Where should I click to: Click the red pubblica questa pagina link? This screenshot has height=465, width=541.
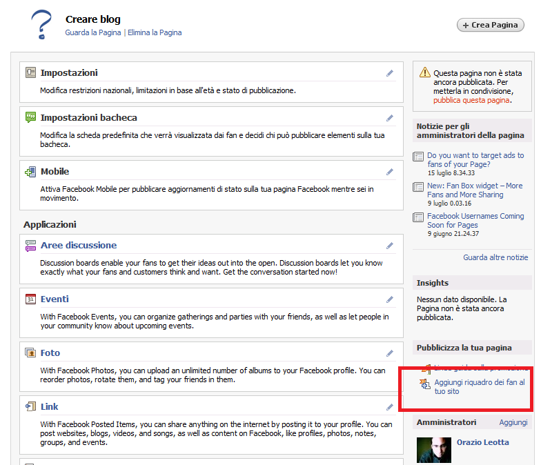pyautogui.click(x=471, y=100)
